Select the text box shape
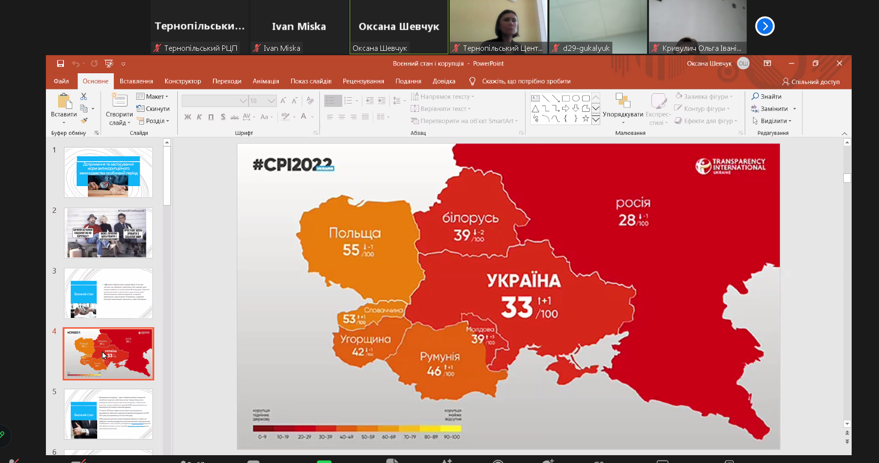This screenshot has height=463, width=879. point(536,98)
